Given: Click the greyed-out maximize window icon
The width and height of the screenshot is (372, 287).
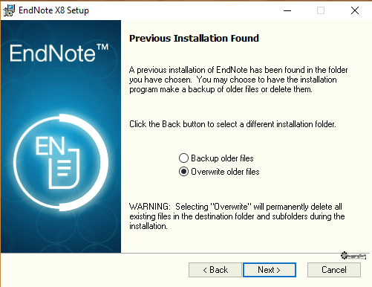Looking at the screenshot, I should click(321, 10).
